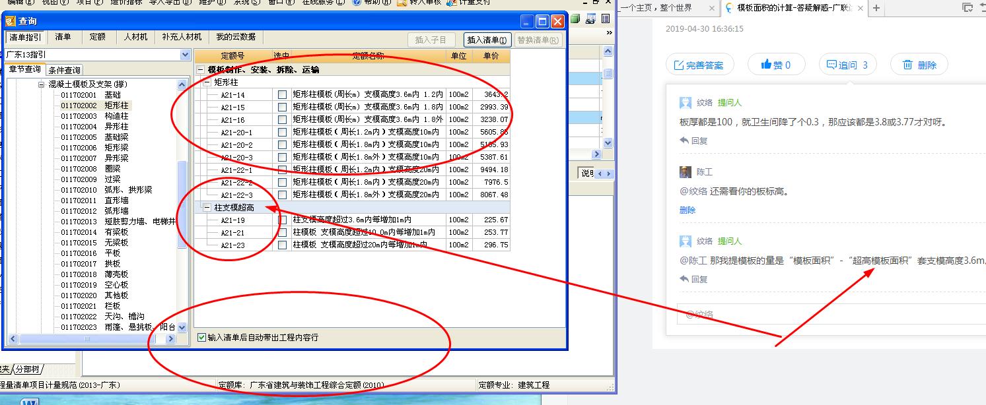Viewport: 986px width, 405px height.
Task: Select tree item 011702014 有梁板
Action: 94,232
